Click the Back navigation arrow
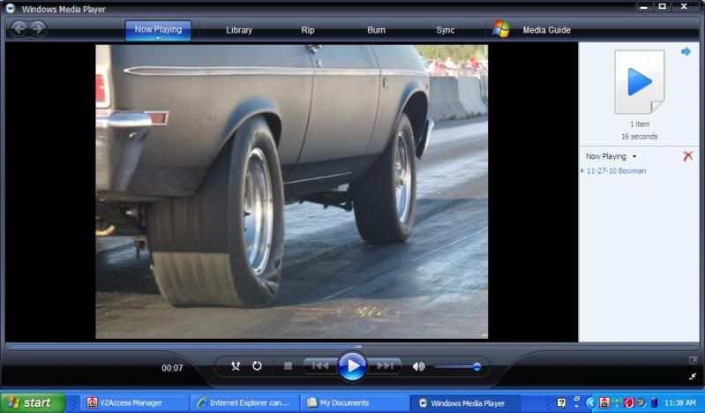This screenshot has height=413, width=705. pyautogui.click(x=19, y=29)
